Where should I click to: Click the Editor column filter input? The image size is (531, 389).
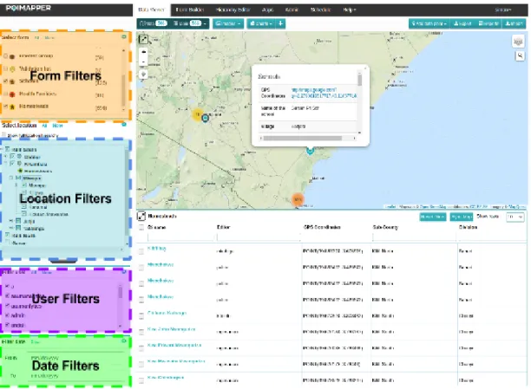coord(258,237)
